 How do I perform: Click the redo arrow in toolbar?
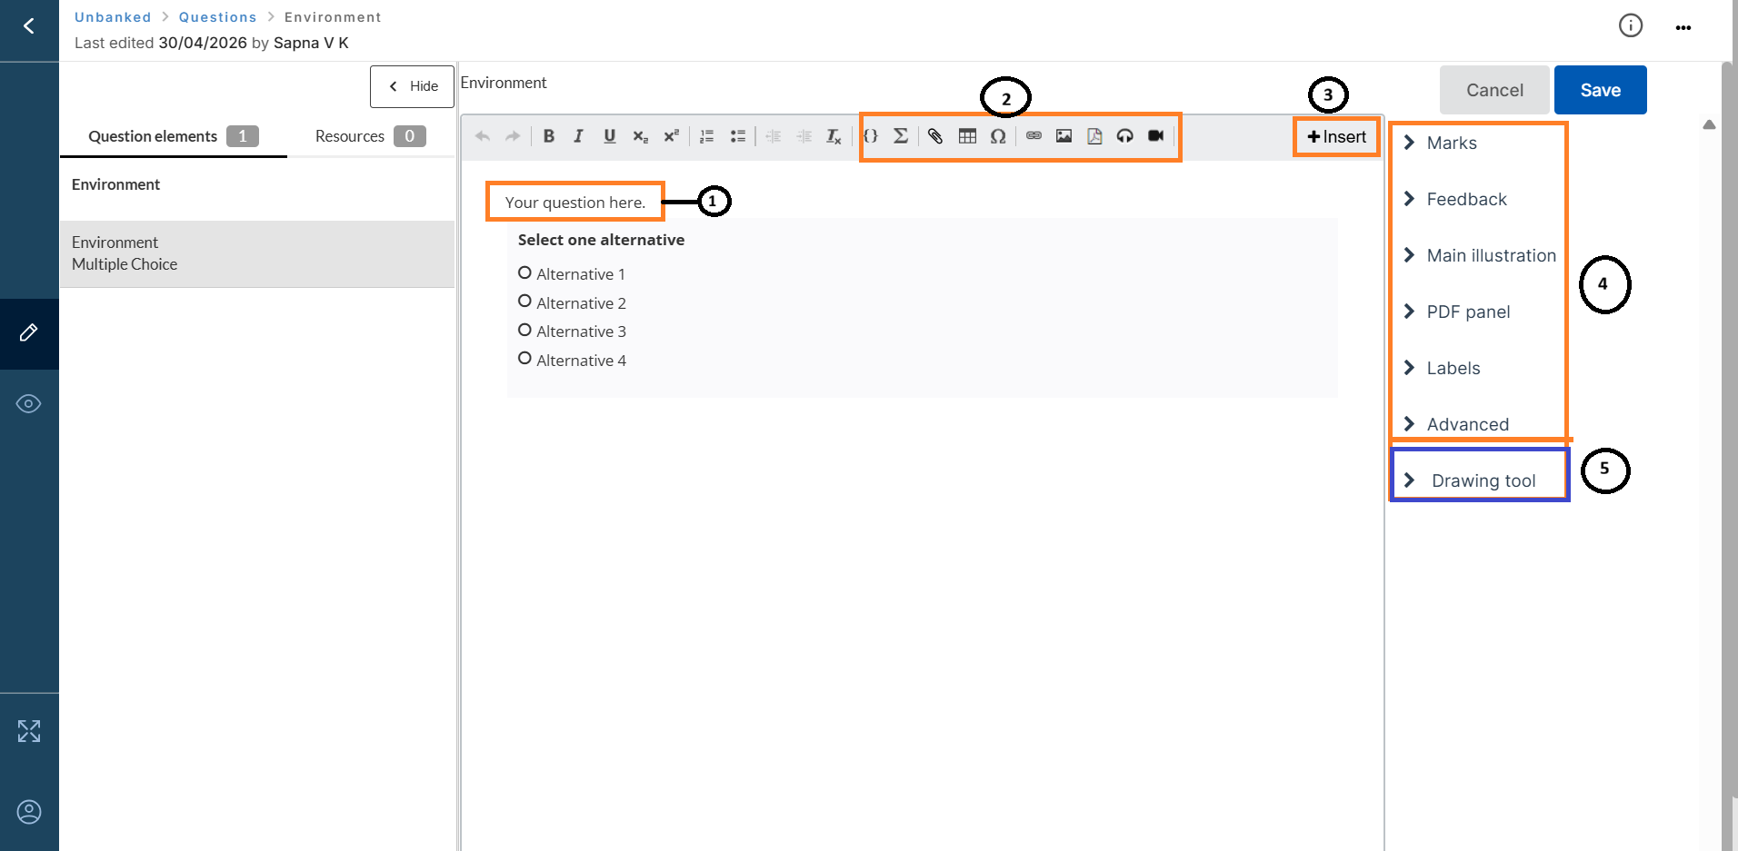(x=513, y=136)
